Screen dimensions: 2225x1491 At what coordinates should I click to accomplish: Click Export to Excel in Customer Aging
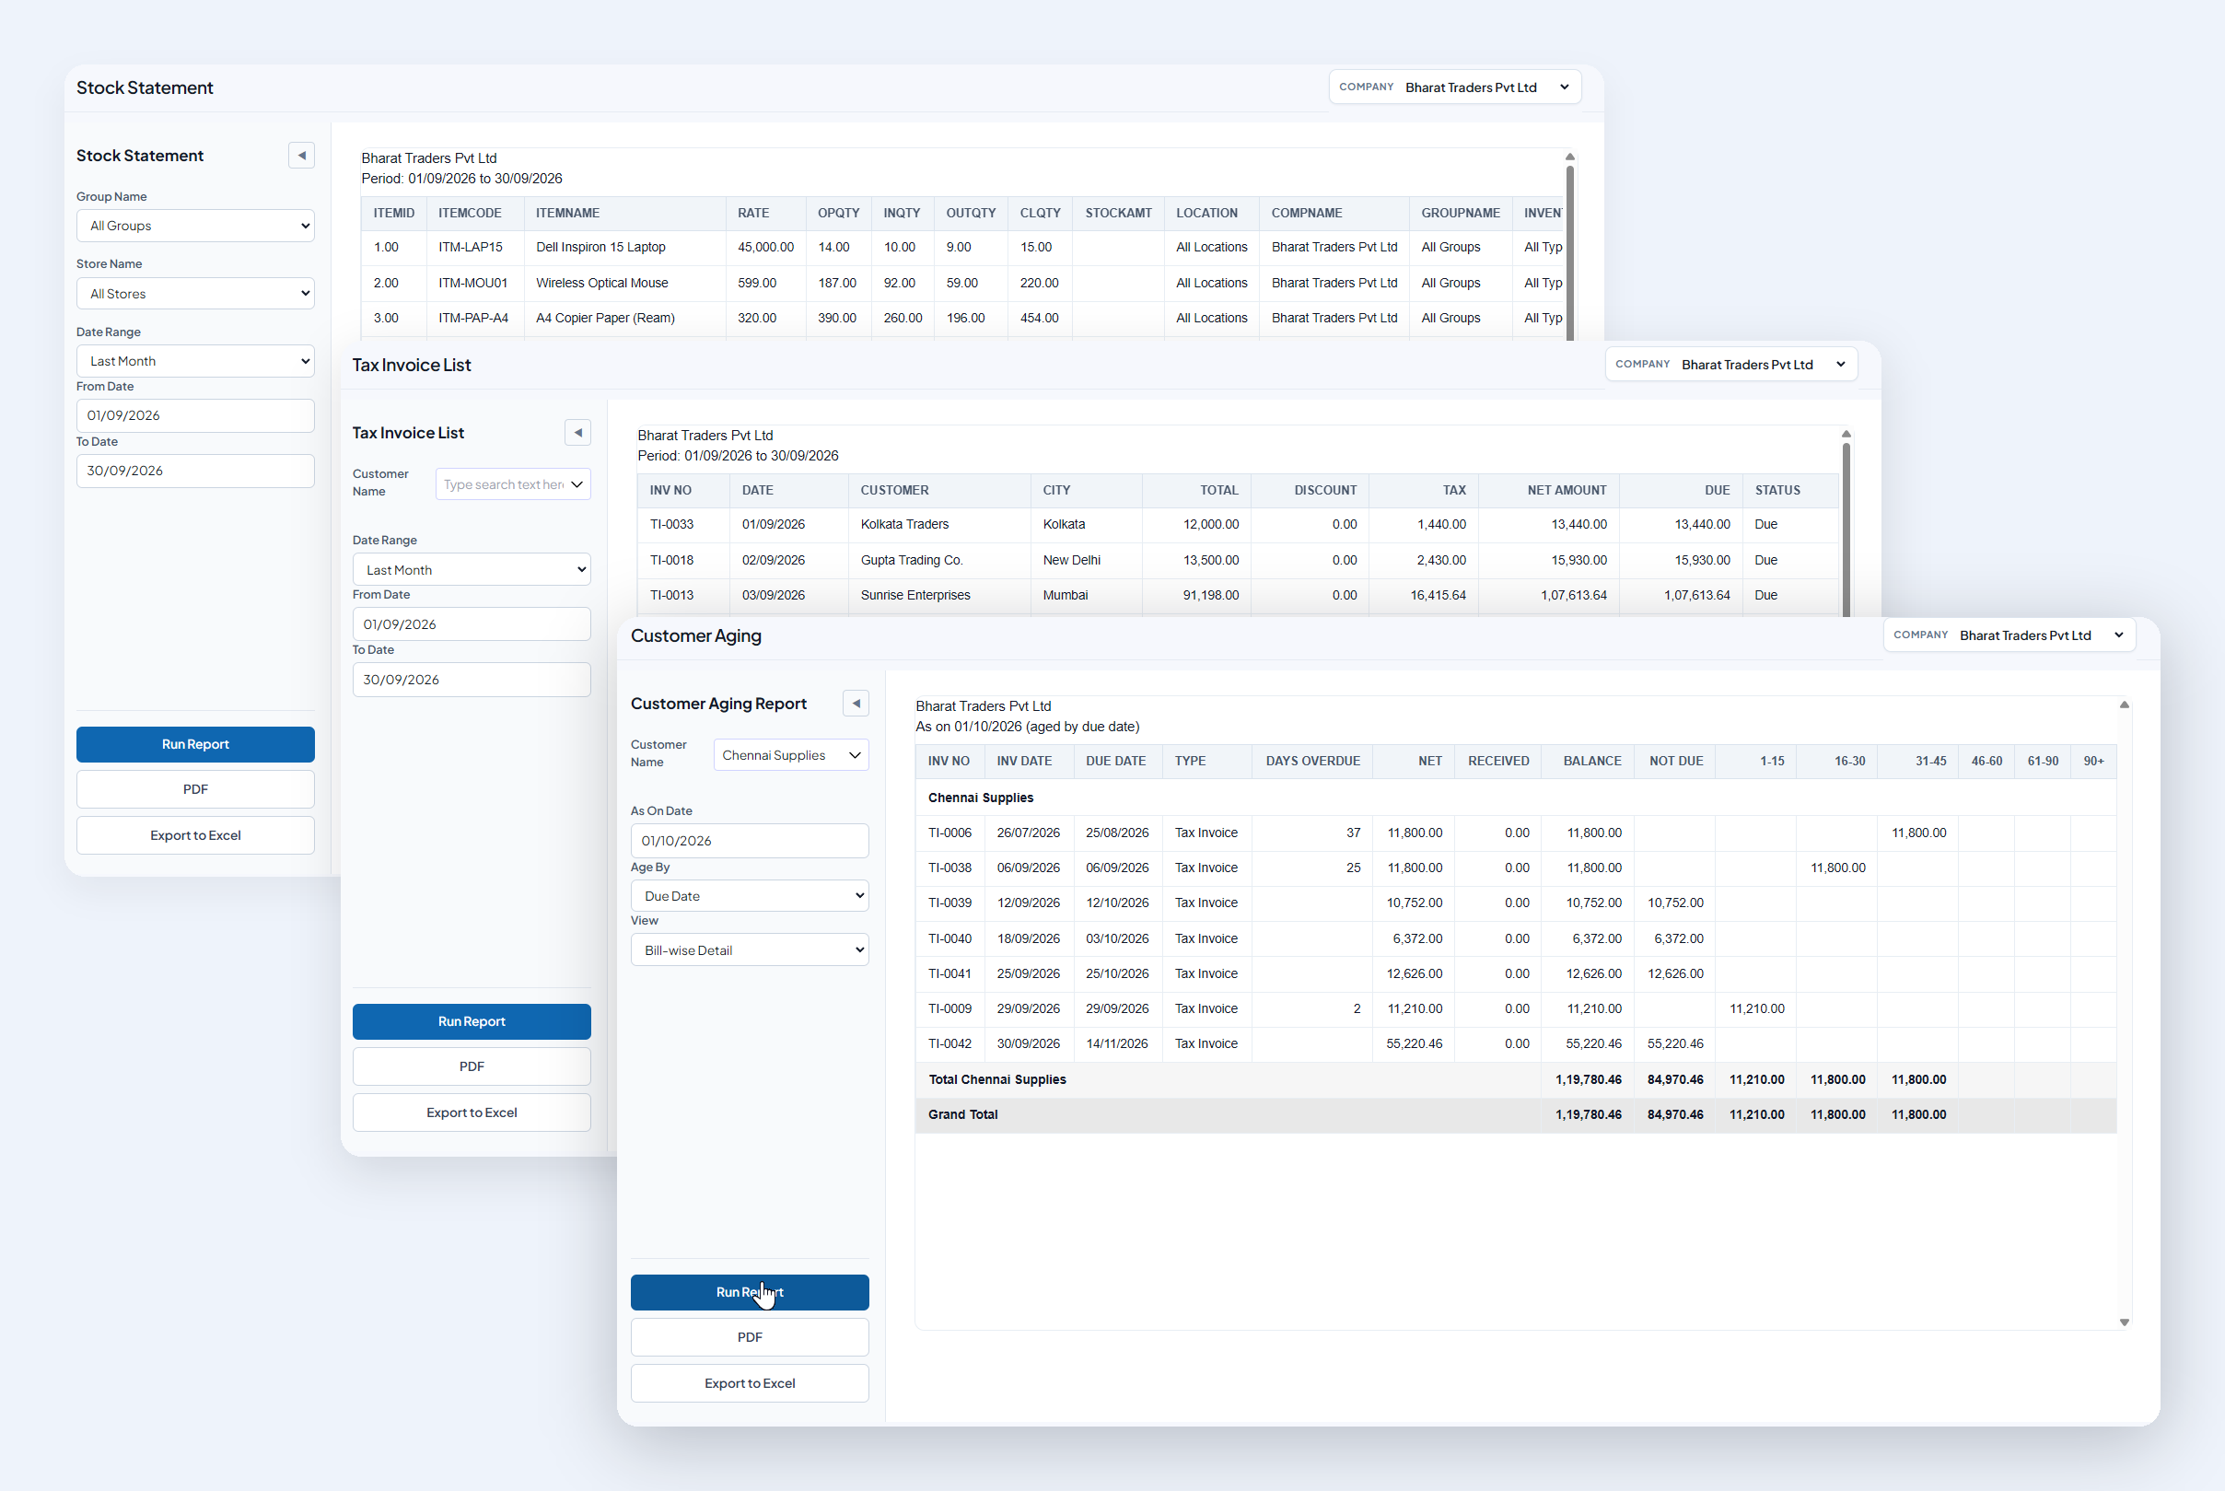pyautogui.click(x=750, y=1383)
